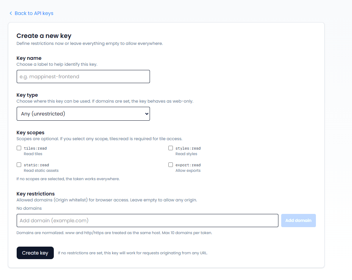
Task: Click the "e.g. mappinest-frontend" placeholder field
Action: coord(83,77)
